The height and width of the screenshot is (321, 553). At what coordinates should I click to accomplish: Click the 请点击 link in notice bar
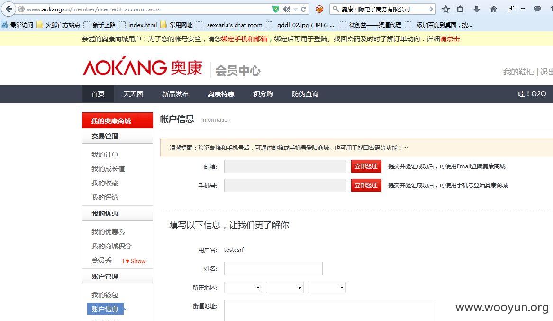[450, 39]
